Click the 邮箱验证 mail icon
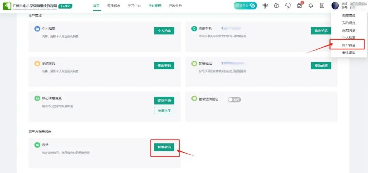 click(194, 64)
